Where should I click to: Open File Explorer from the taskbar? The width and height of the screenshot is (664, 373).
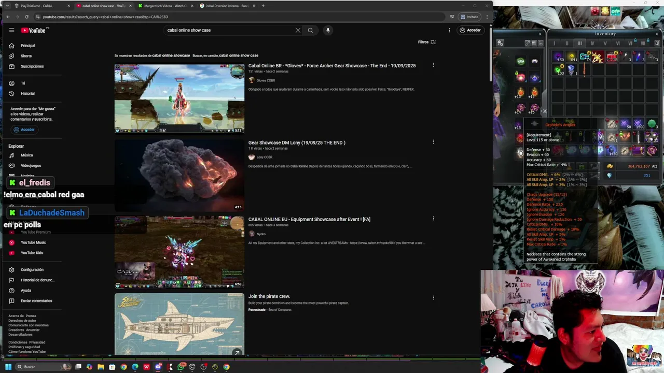101,367
